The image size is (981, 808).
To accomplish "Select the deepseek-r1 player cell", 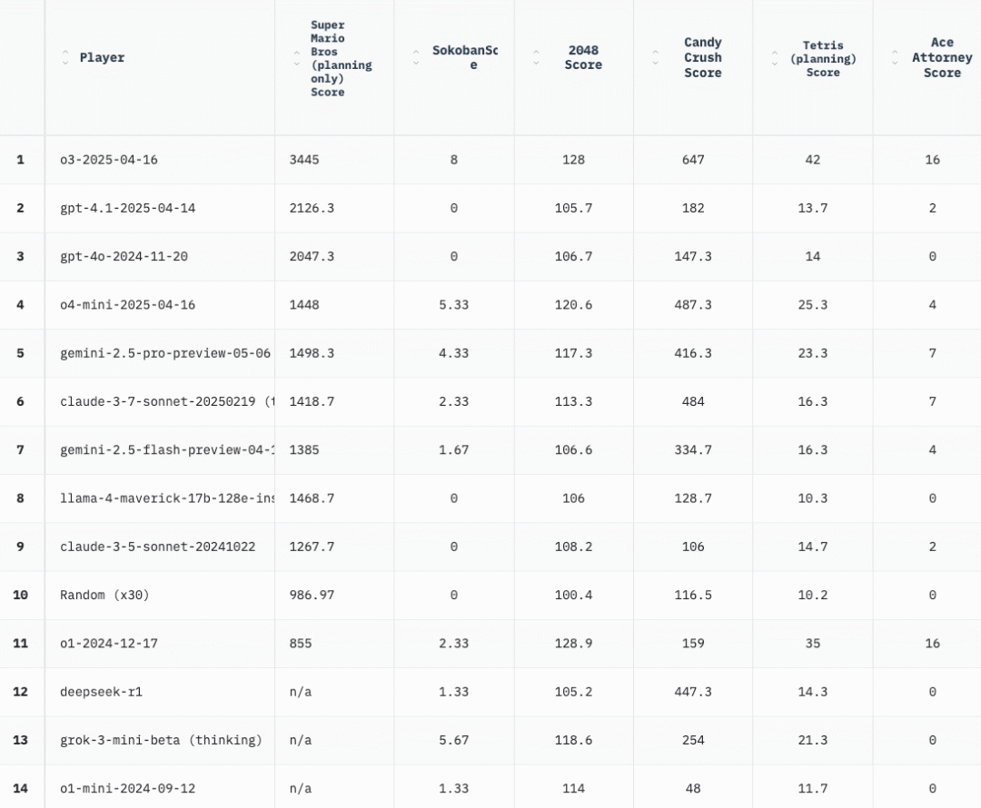I will pos(160,692).
